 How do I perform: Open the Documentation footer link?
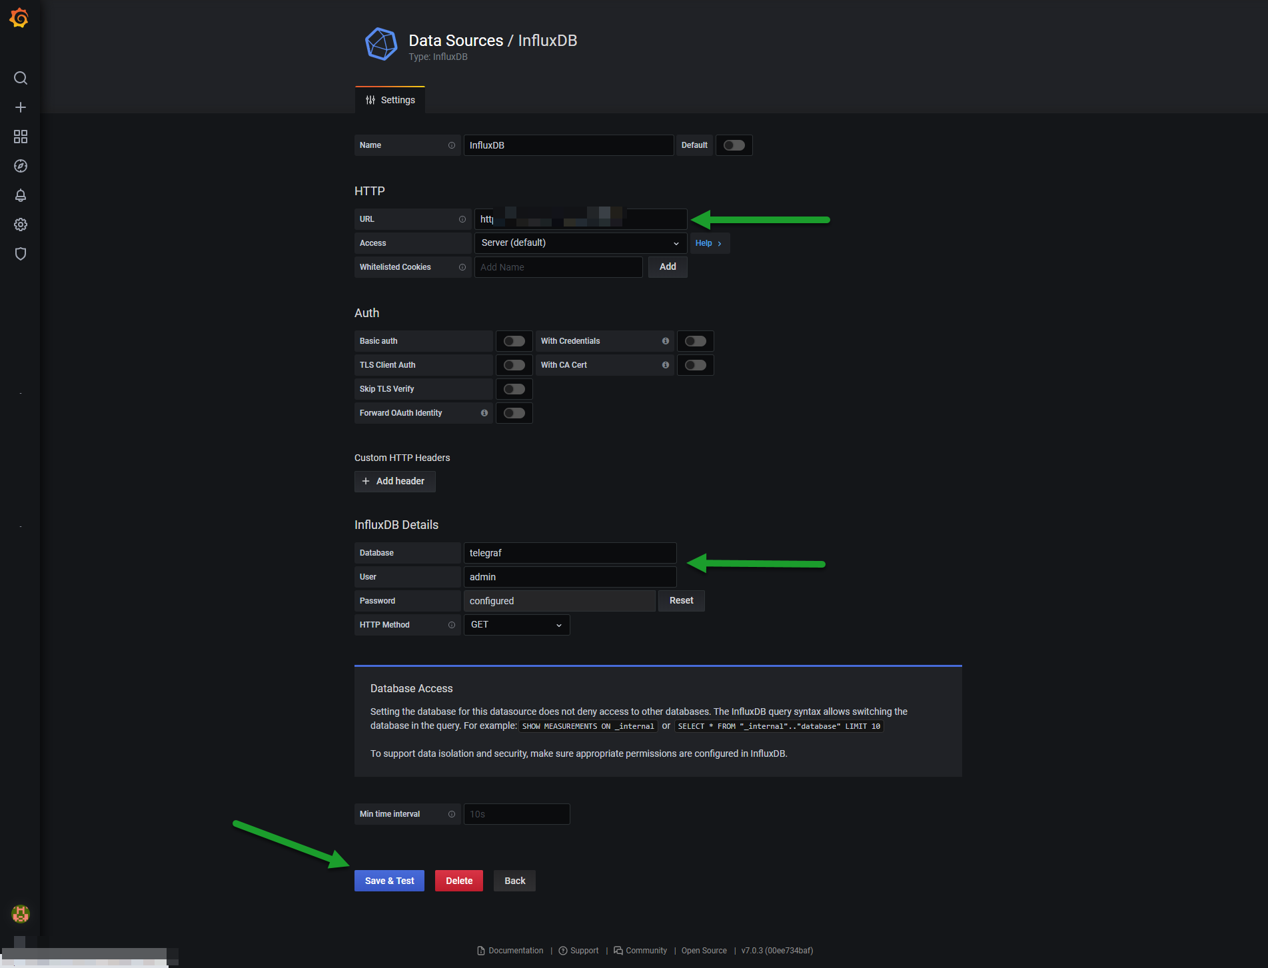510,951
